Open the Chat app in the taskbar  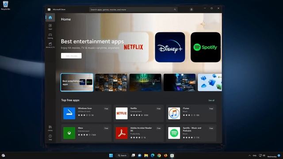[140, 155]
